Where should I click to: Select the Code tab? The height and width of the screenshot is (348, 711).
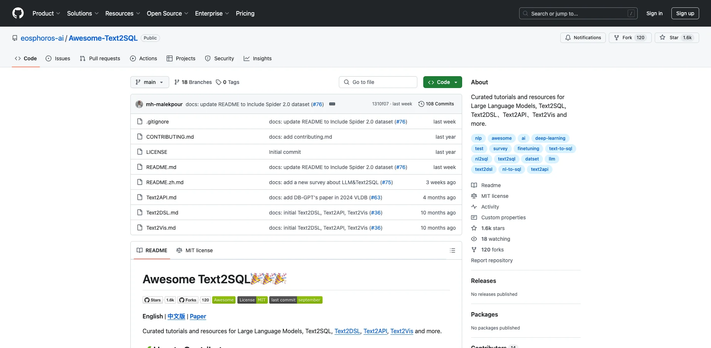click(26, 58)
